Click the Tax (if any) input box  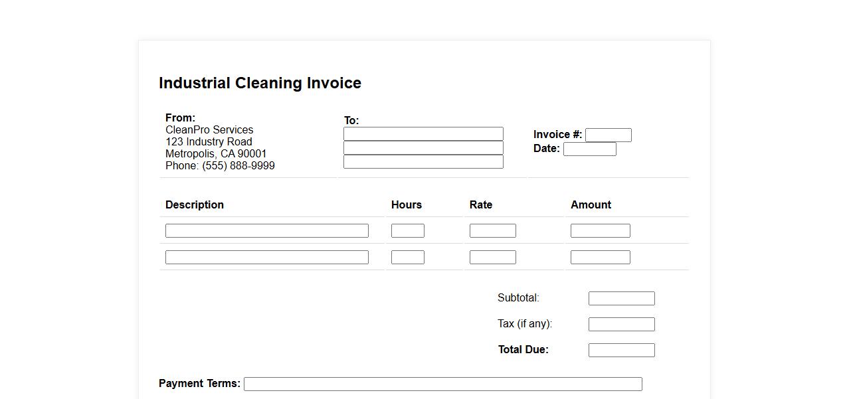[x=621, y=325]
